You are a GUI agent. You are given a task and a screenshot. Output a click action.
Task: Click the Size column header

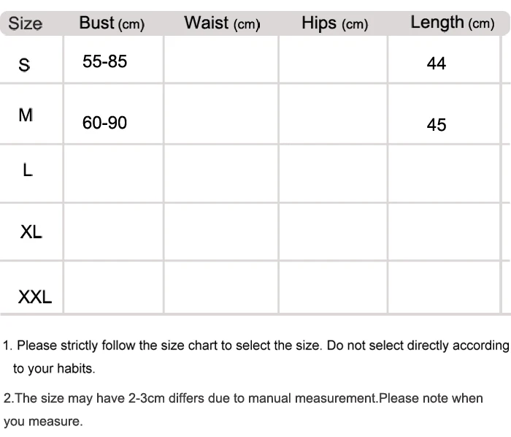pos(25,23)
